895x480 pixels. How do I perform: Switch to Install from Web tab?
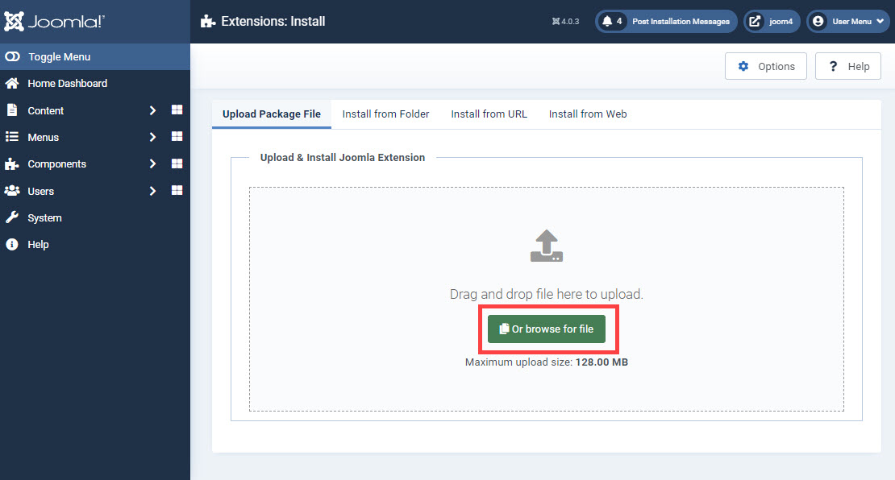pyautogui.click(x=588, y=114)
